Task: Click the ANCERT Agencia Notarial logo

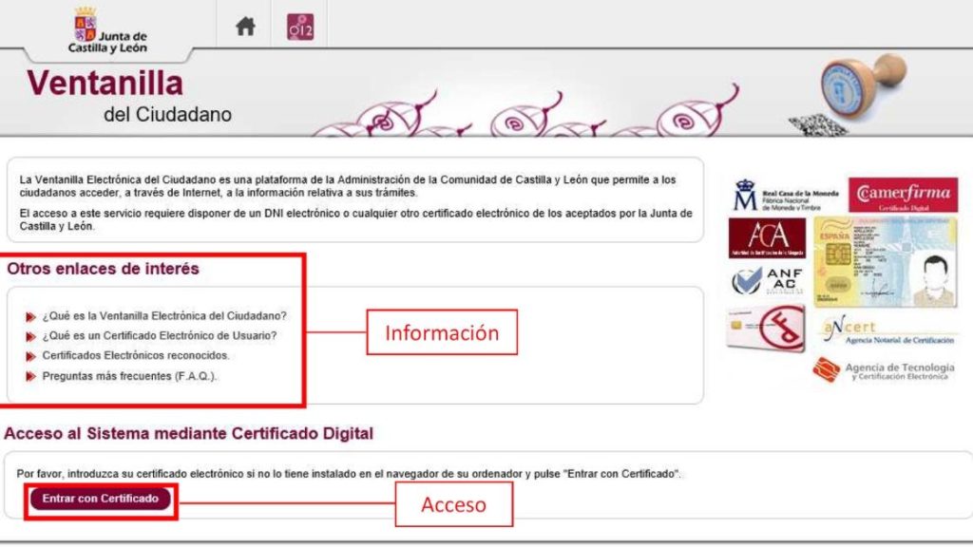Action: click(884, 331)
